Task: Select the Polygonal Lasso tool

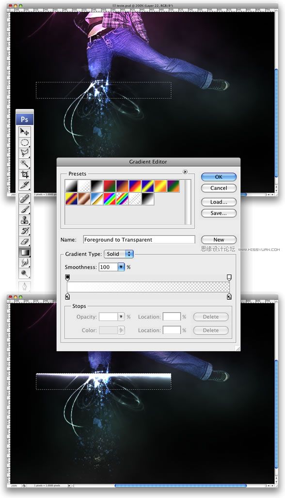Action: (24, 153)
